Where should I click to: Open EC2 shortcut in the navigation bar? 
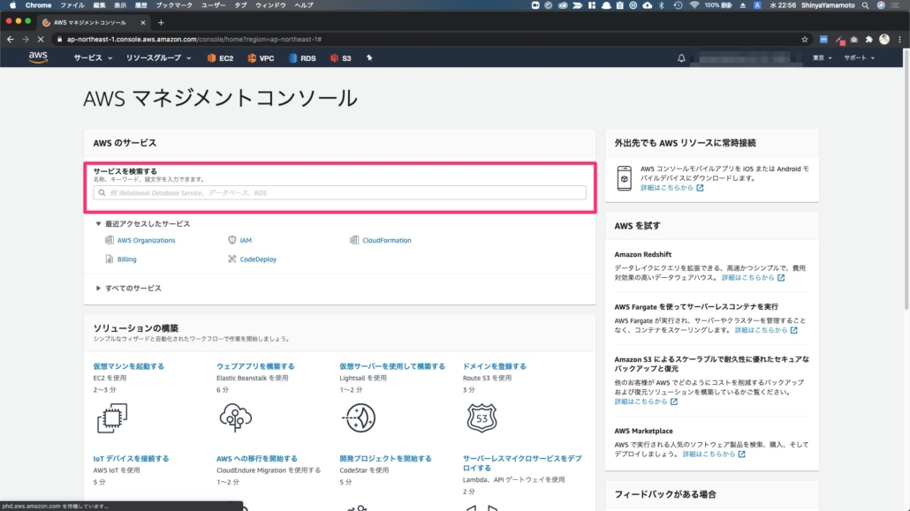pyautogui.click(x=220, y=58)
